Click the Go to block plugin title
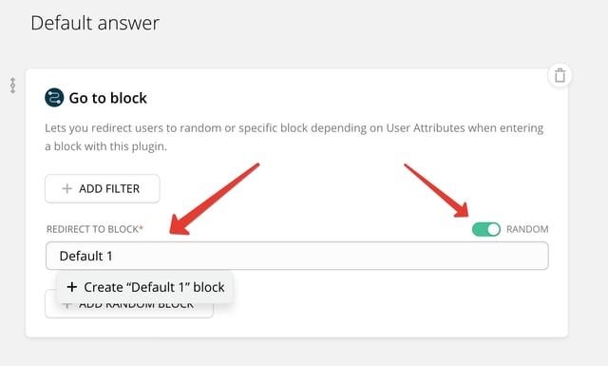608x366 pixels. click(x=107, y=98)
